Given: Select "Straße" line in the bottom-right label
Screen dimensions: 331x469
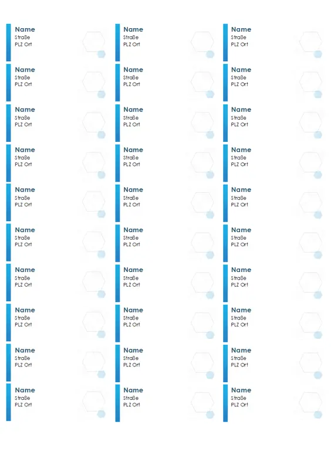Looking at the screenshot, I should (239, 398).
